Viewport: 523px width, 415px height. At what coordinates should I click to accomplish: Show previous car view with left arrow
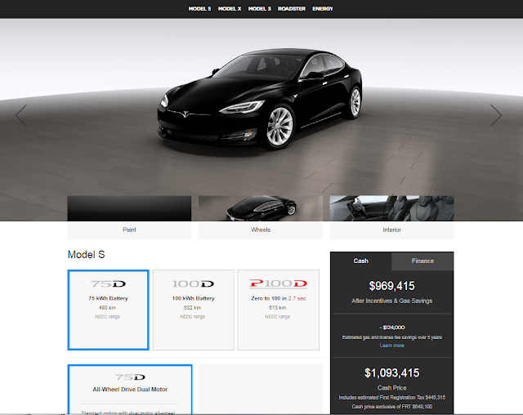21,115
